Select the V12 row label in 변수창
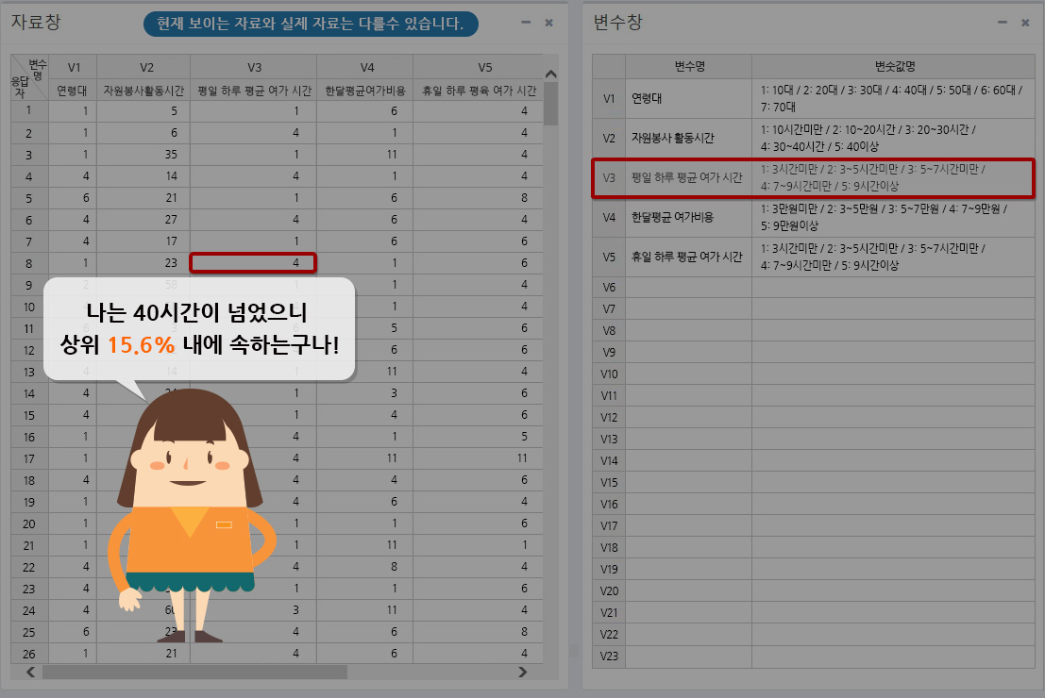Viewport: 1045px width, 698px height. pos(609,418)
